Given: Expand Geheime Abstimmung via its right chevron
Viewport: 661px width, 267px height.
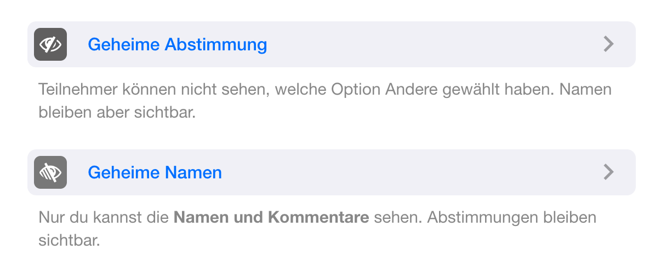Looking at the screenshot, I should click(608, 44).
